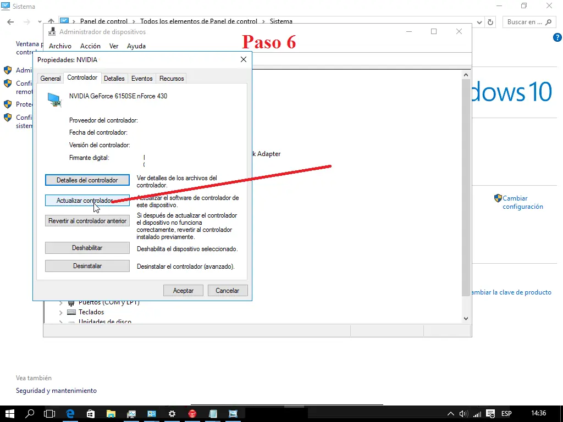Screen dimensions: 563x422
Task: Click the shield icon beside Cambiar configuración
Action: pyautogui.click(x=498, y=198)
